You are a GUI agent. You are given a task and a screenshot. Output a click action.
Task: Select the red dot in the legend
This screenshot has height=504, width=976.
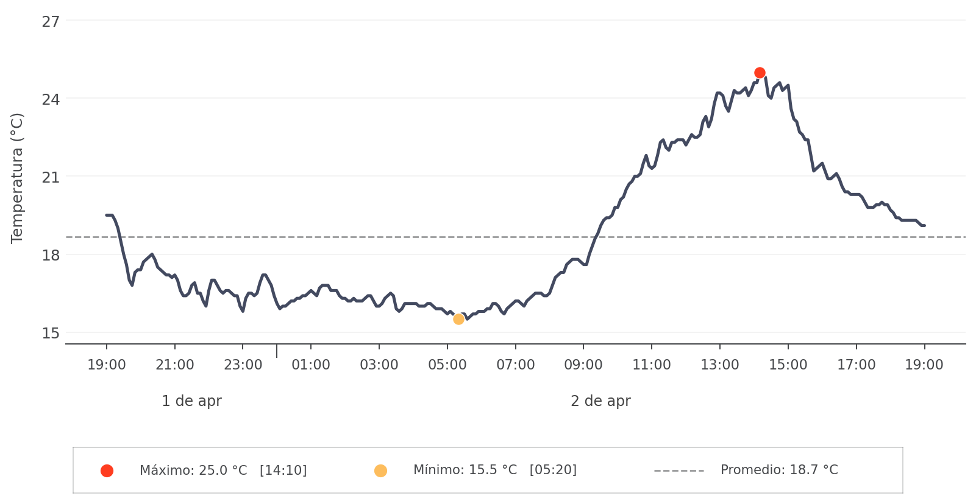[x=107, y=471]
